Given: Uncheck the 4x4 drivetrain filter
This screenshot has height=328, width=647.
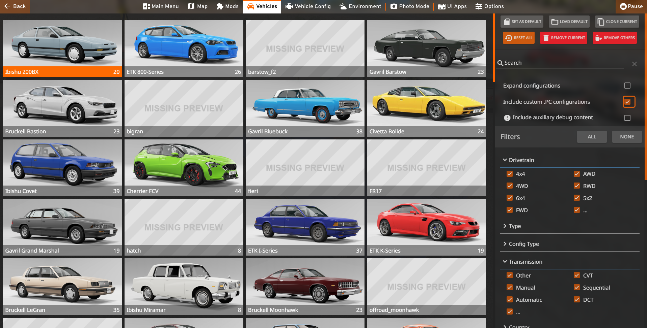Looking at the screenshot, I should (510, 174).
